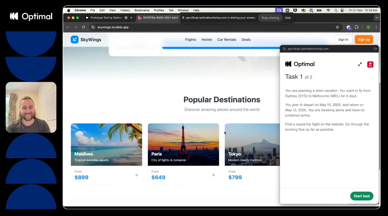Click the screen sharing icon in the menu bar

click(279, 10)
